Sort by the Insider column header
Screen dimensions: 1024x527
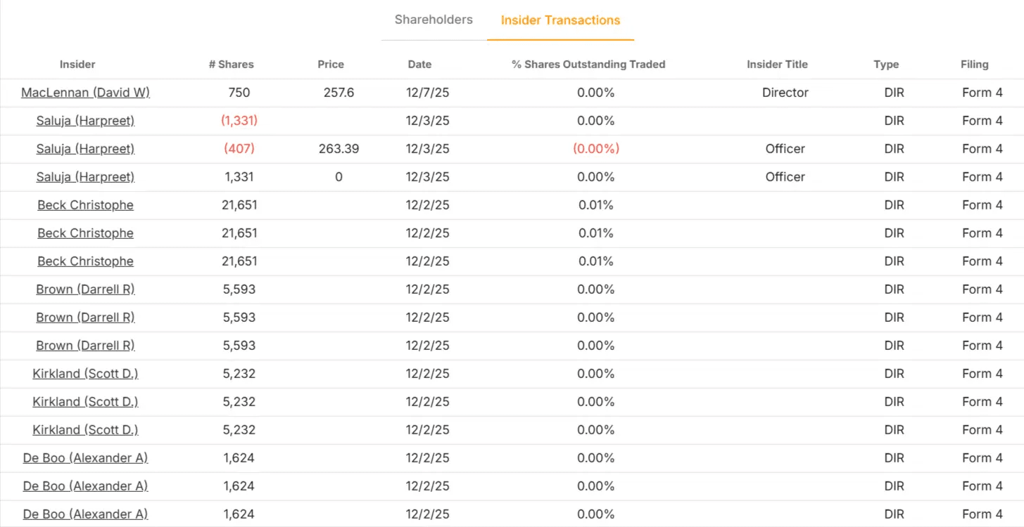click(77, 64)
